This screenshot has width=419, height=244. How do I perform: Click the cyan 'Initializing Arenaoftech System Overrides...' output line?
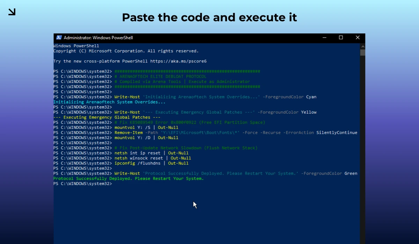109,102
